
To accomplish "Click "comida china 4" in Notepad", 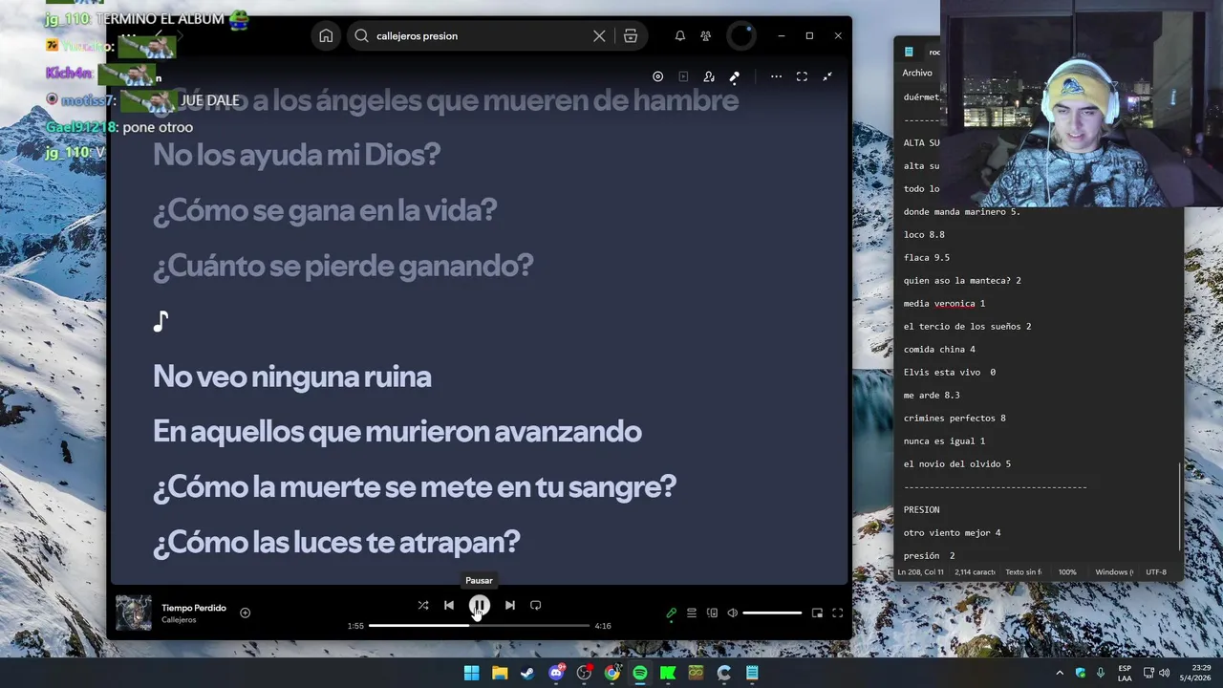I will (x=939, y=349).
